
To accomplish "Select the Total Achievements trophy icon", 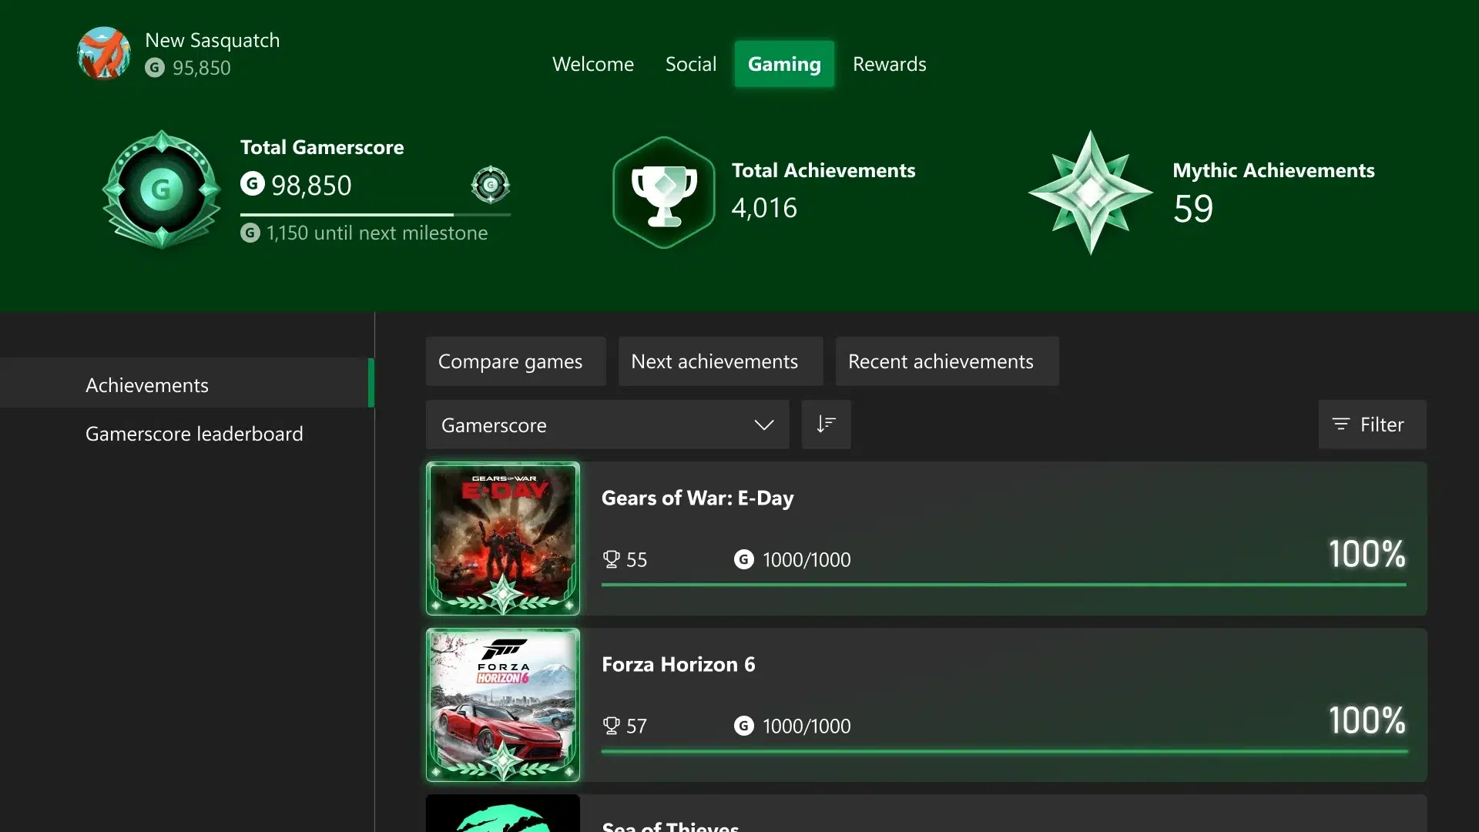I will [664, 193].
